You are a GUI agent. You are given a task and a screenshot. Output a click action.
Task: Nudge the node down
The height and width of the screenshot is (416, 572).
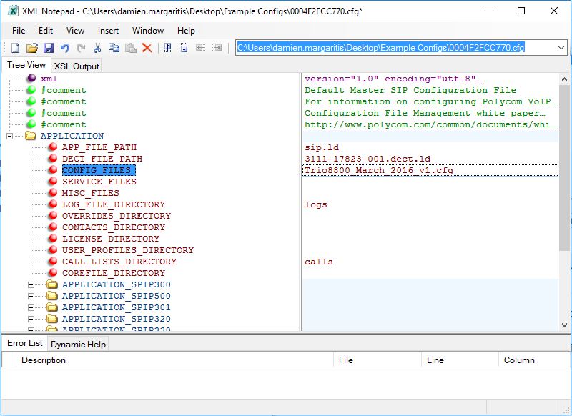[x=184, y=48]
